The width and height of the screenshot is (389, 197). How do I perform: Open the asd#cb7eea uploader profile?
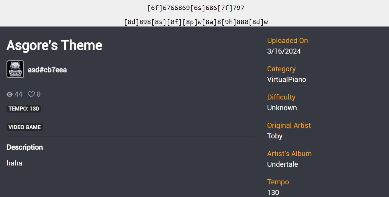pos(47,70)
